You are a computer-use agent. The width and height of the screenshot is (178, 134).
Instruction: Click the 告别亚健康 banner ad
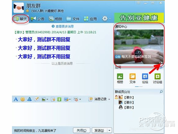tap(139, 18)
